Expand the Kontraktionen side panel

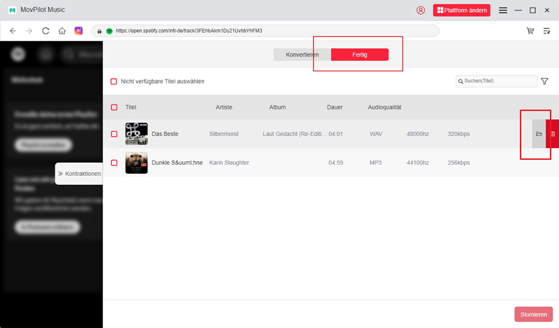(x=79, y=174)
